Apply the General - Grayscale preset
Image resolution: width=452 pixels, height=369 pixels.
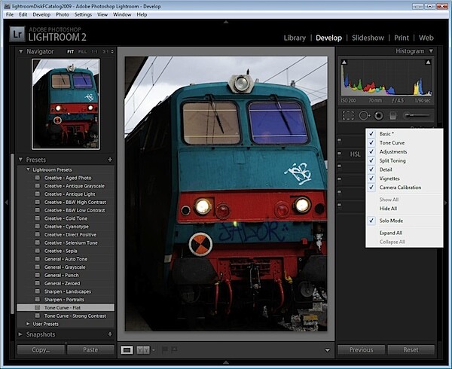65,267
